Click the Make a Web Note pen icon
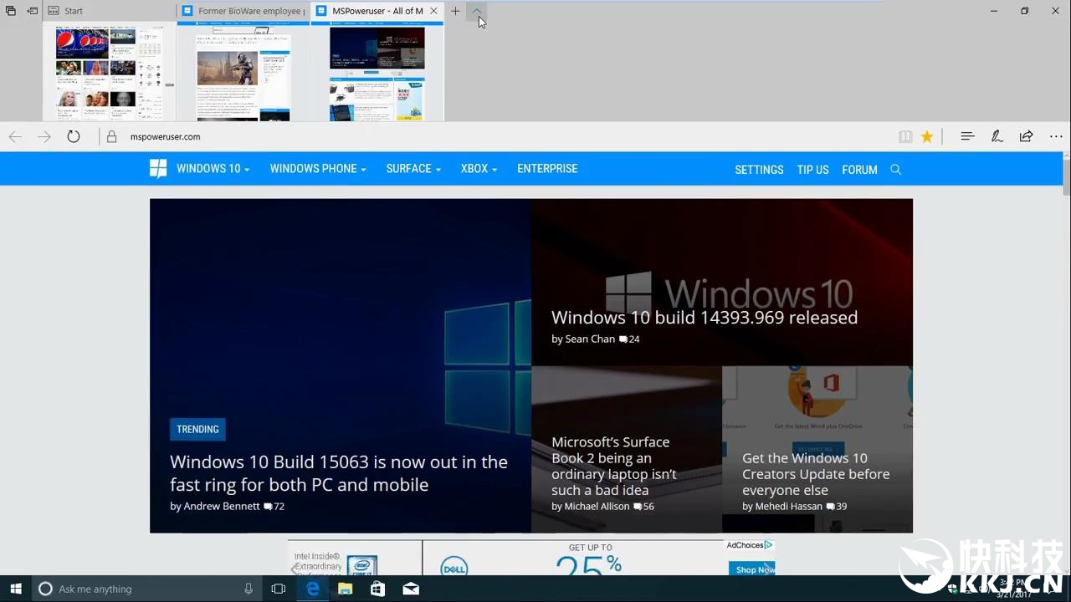 click(x=997, y=136)
